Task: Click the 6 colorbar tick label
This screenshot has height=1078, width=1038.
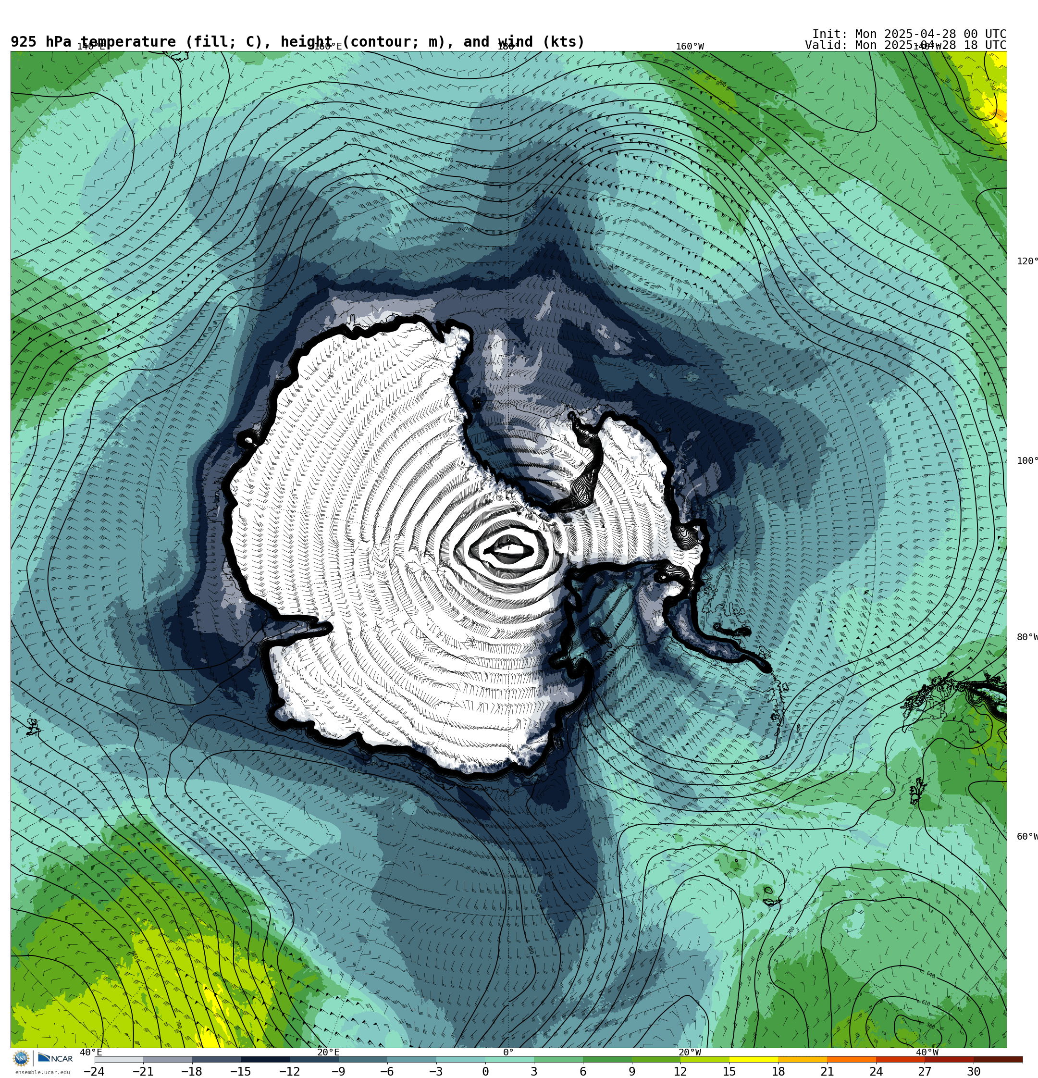Action: [x=583, y=1071]
